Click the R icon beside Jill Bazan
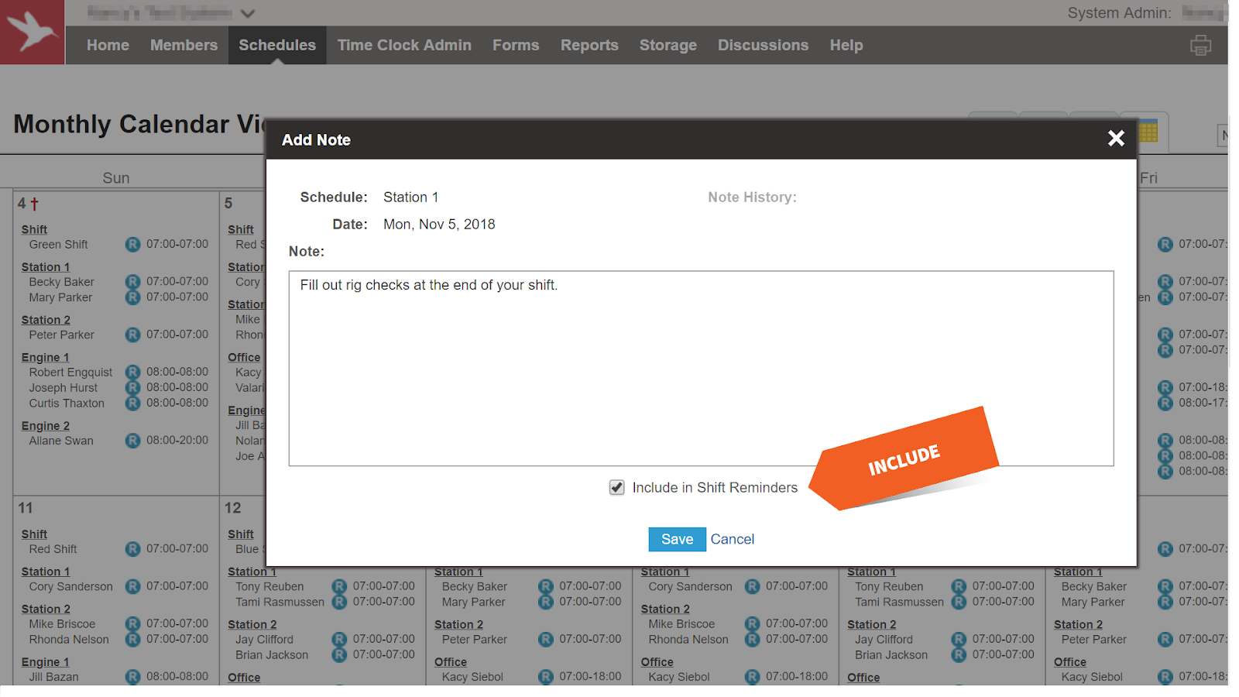This screenshot has width=1239, height=697. pos(133,677)
